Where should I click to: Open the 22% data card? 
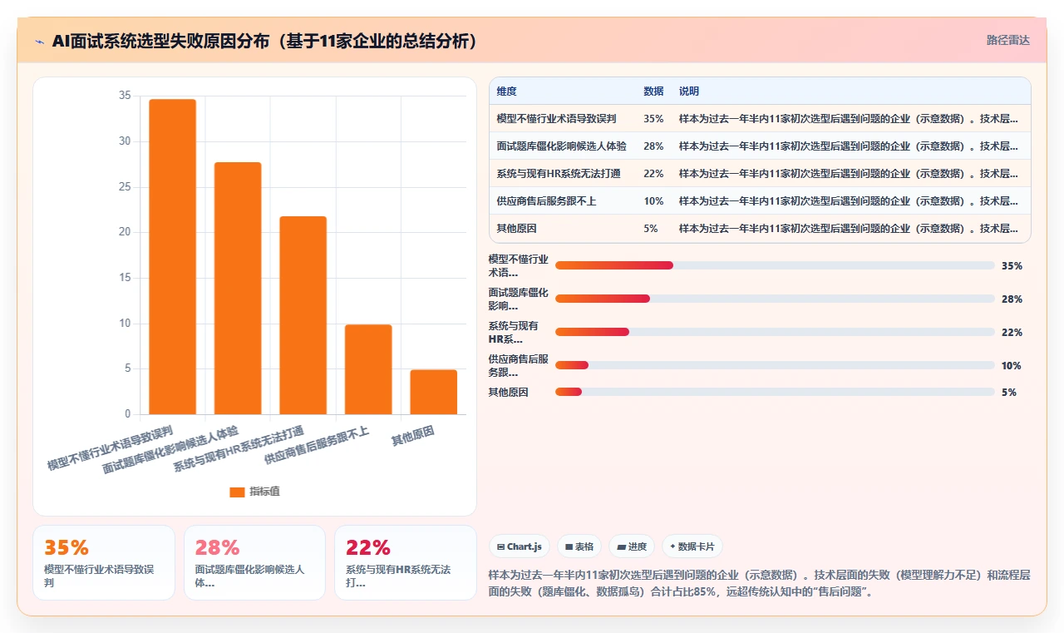[x=406, y=562]
